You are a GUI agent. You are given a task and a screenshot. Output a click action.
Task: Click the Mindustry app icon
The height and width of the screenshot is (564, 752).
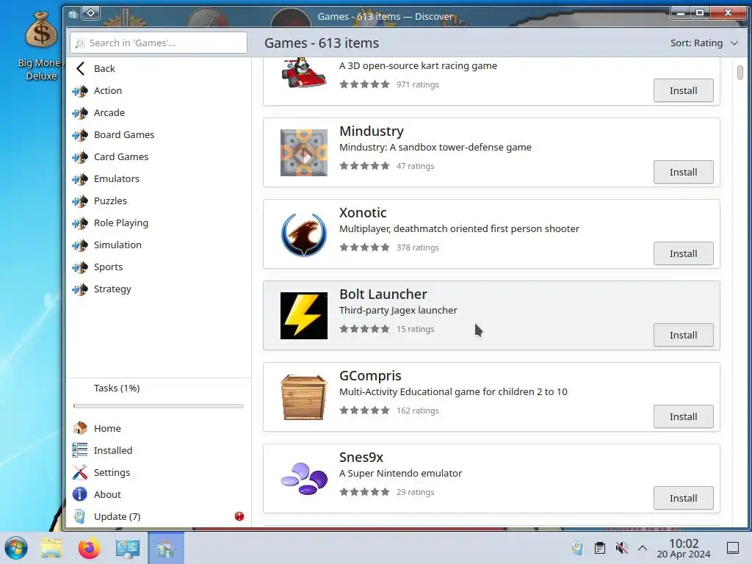304,153
